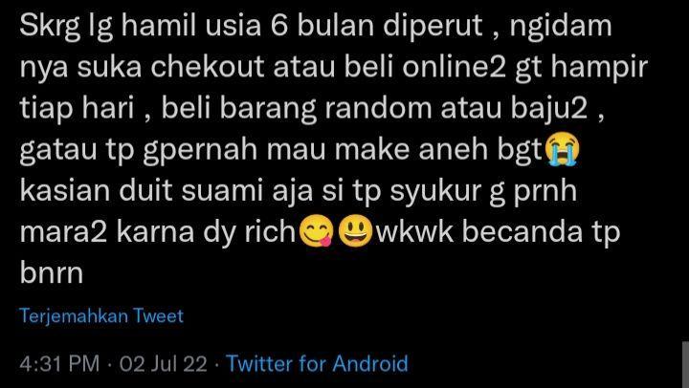The image size is (689, 388).
Task: Click the word "ngidam" in the first line
Action: (561, 27)
